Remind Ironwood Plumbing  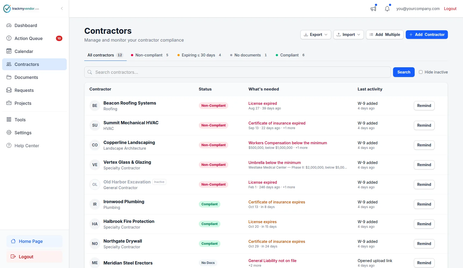(424, 204)
